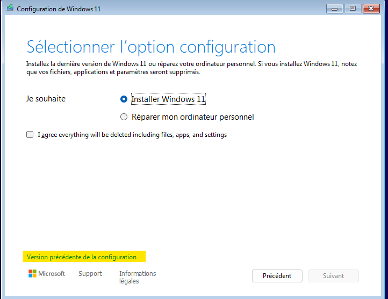Screen dimensions: 388x299
Task: Close the Configuration de Windows 11 window
Action: click(371, 9)
